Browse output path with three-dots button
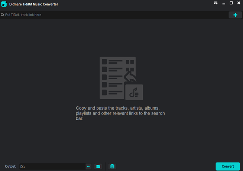 click(88, 166)
